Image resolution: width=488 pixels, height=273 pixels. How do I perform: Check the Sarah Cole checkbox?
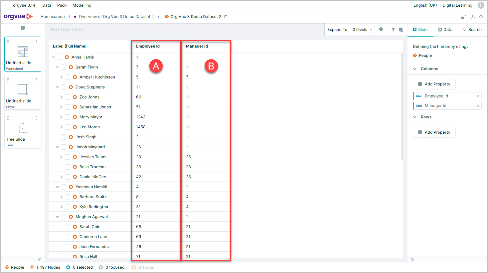tap(68, 227)
